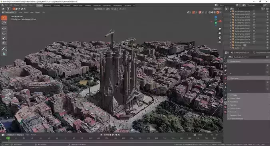Open the Object Mode dropdown
This screenshot has width=270, height=146.
9,12
